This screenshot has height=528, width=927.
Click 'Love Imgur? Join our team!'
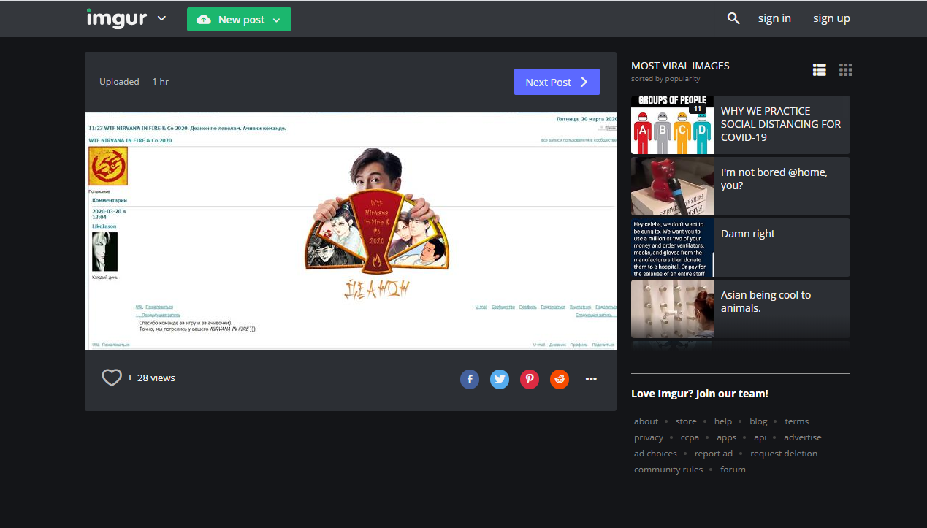[699, 394]
